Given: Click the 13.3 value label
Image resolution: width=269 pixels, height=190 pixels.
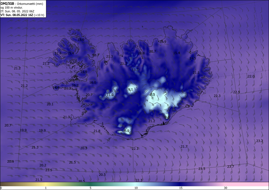Looking at the screenshot, I should coord(135,70).
